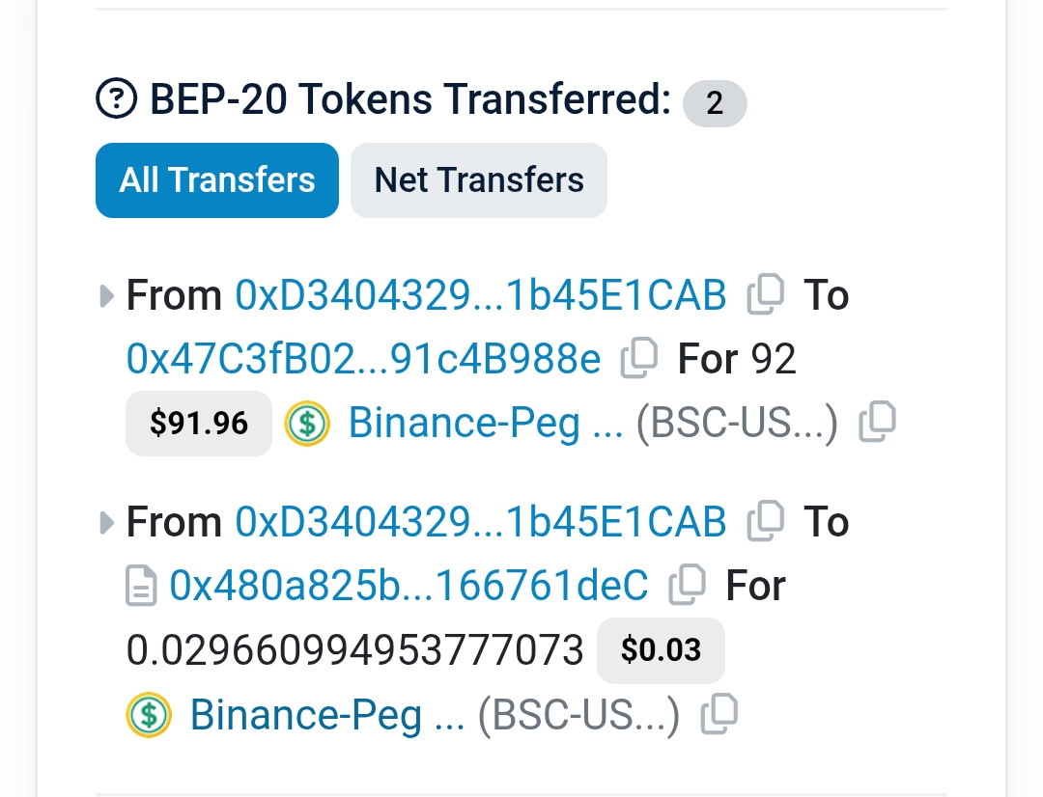Open first From address 0xD3404329...1b45E1CAB

tap(480, 295)
